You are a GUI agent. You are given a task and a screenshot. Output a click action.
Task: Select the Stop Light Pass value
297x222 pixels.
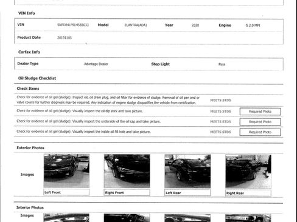[x=222, y=64]
